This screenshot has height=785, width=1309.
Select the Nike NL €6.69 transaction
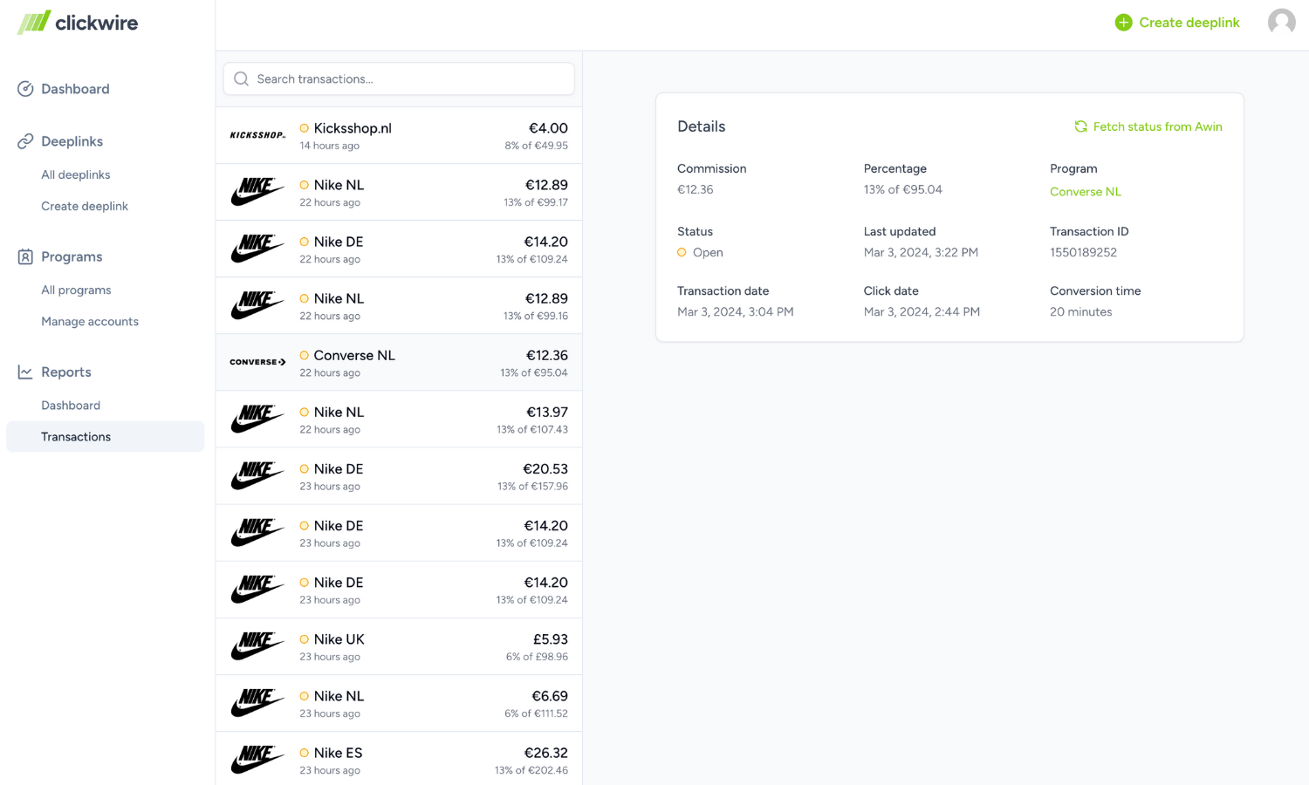[399, 703]
